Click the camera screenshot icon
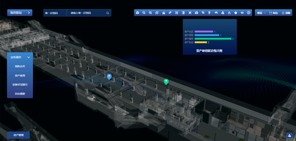Viewport: 296px width, 141px height. [197, 13]
